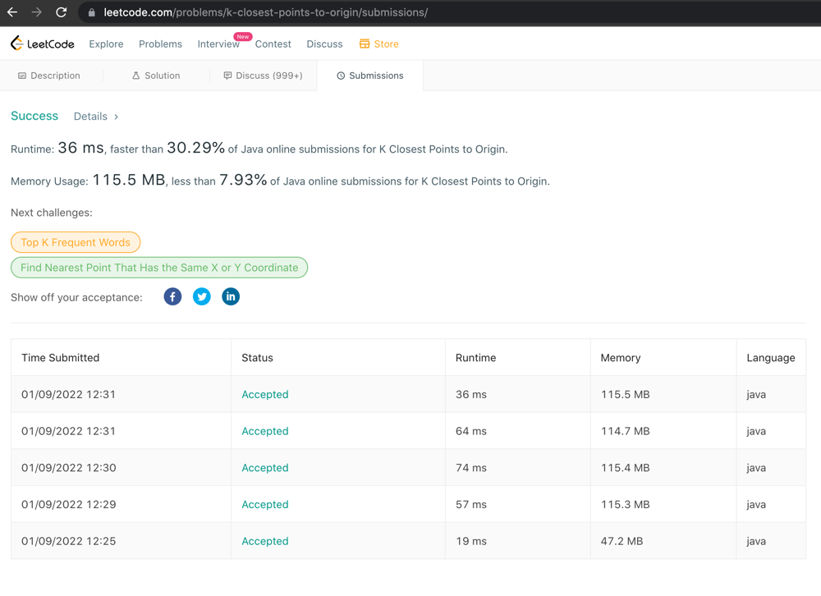Share acceptance on Twitter
This screenshot has height=596, width=821.
(202, 296)
